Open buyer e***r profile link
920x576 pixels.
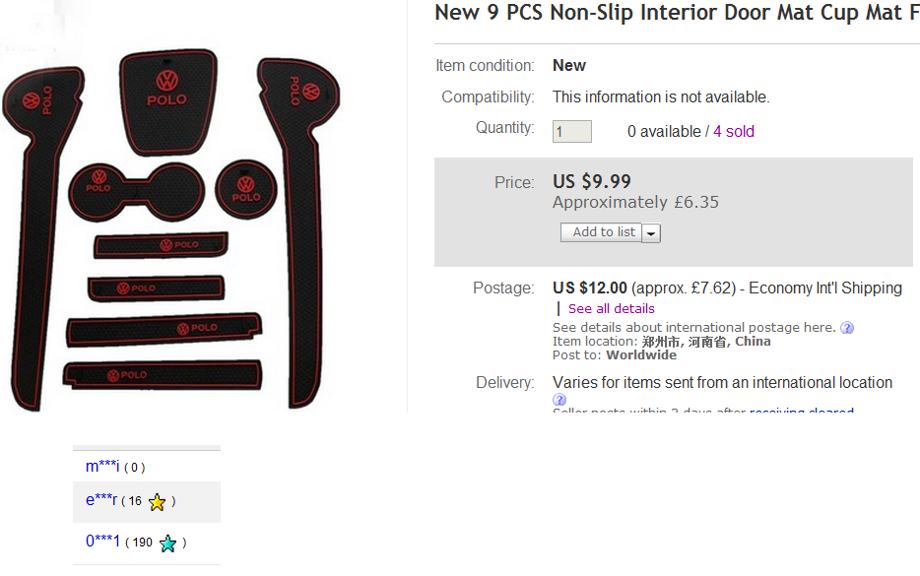pos(101,500)
